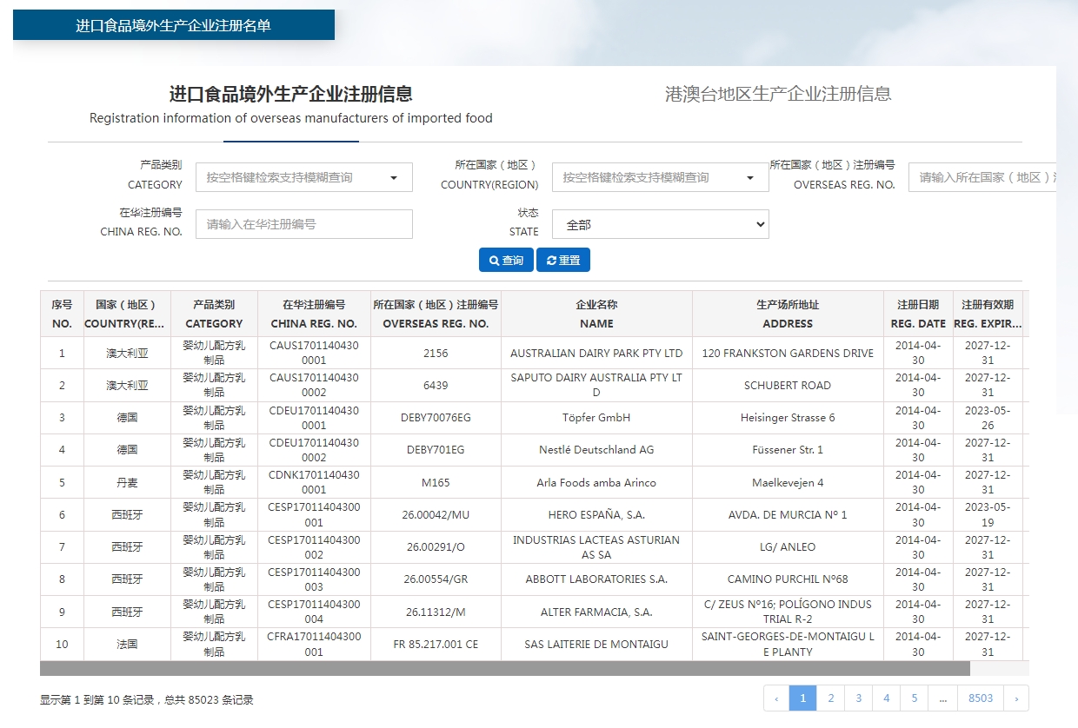
Task: Click the 重置 reset button
Action: pos(563,261)
